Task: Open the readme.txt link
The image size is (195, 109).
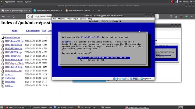Action: 10,78
